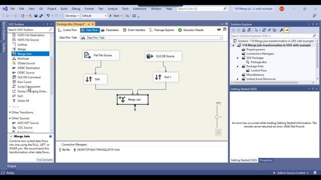Viewport: 321px width, 180px height.
Task: Open the Start button dropdown arrow
Action: tap(121, 16)
